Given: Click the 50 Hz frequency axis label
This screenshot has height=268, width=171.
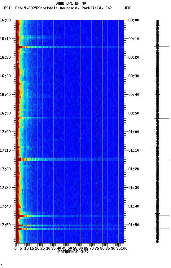Looking at the screenshot, I should pos(70,249).
